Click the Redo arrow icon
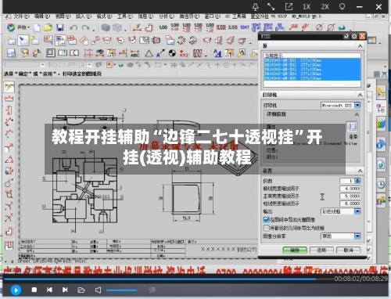The image size is (391, 299). 85,27
